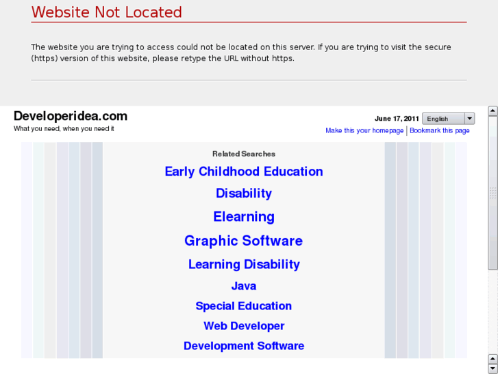
Task: Click the Website Not Located heading
Action: tap(106, 12)
